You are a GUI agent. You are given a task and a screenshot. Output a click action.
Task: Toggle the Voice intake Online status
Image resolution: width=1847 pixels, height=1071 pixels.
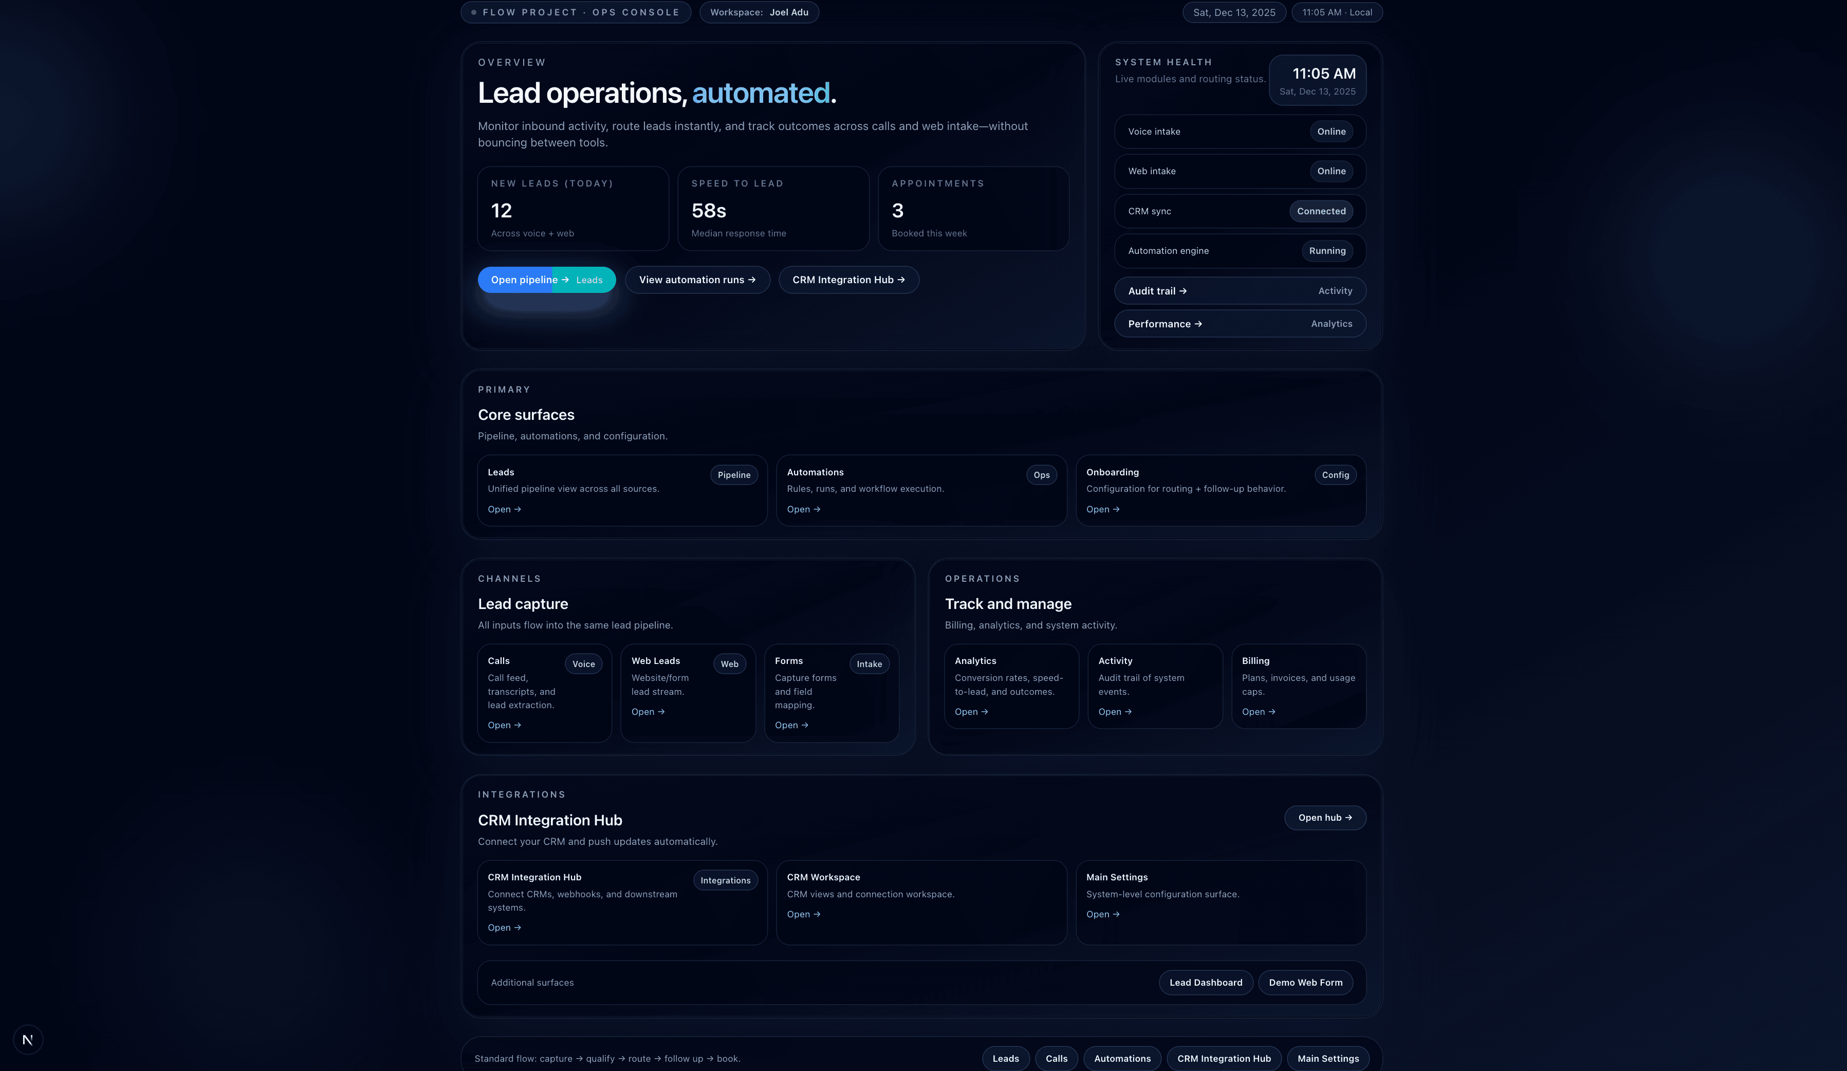(1332, 131)
